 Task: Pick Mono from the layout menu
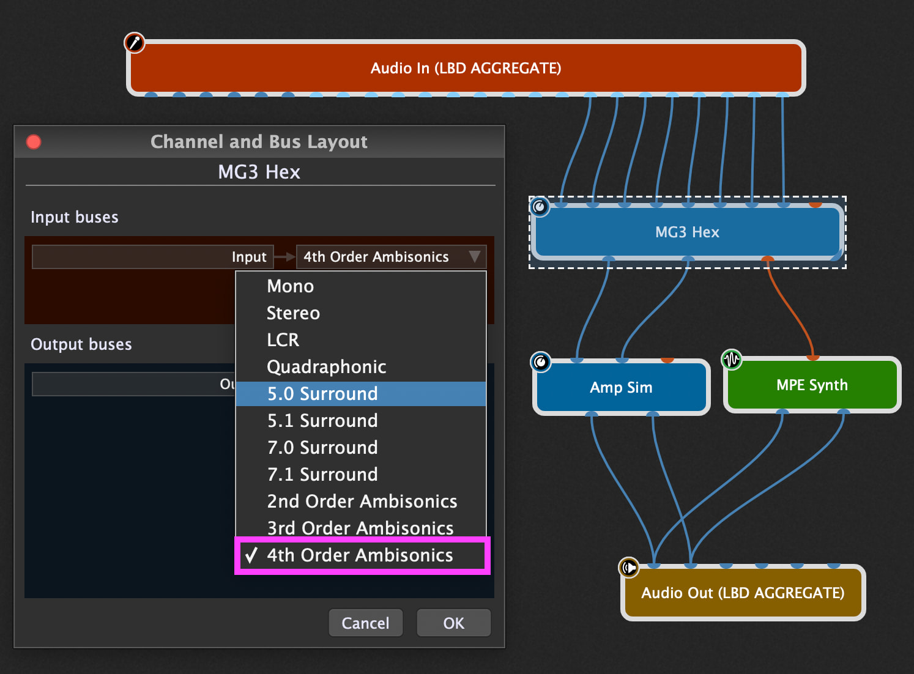tap(291, 286)
